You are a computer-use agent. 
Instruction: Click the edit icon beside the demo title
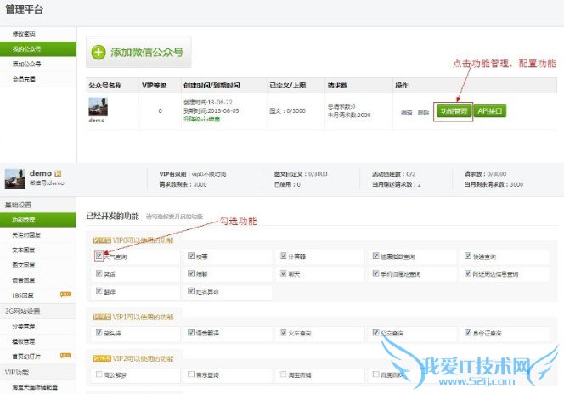[58, 173]
